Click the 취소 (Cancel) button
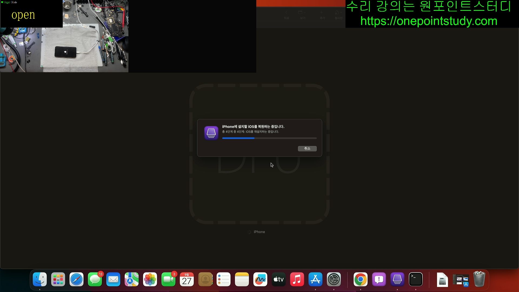Image resolution: width=519 pixels, height=292 pixels. point(307,148)
